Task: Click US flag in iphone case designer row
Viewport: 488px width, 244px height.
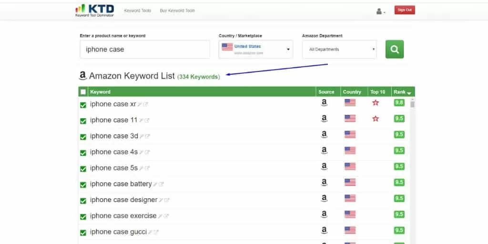Action: coord(350,198)
